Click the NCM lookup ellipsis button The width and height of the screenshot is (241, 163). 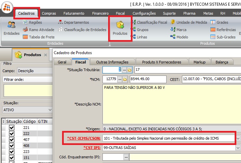pos(119,79)
